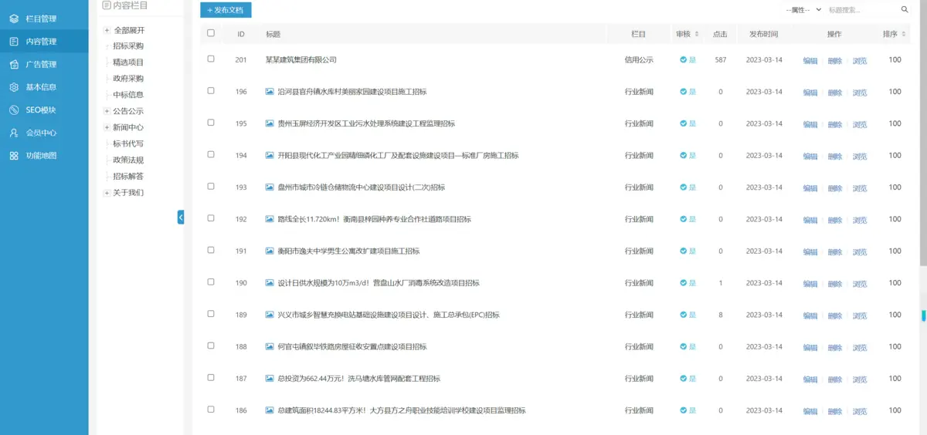Open the --属性-- dropdown filter

pos(803,10)
